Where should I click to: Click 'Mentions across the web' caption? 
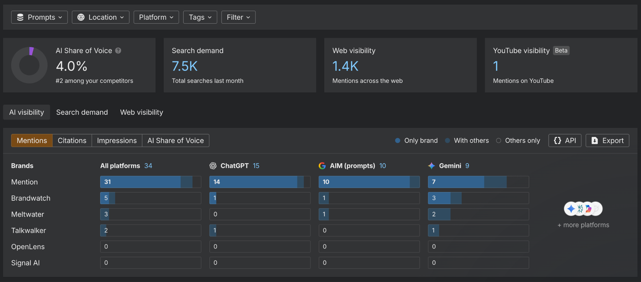[x=367, y=81]
